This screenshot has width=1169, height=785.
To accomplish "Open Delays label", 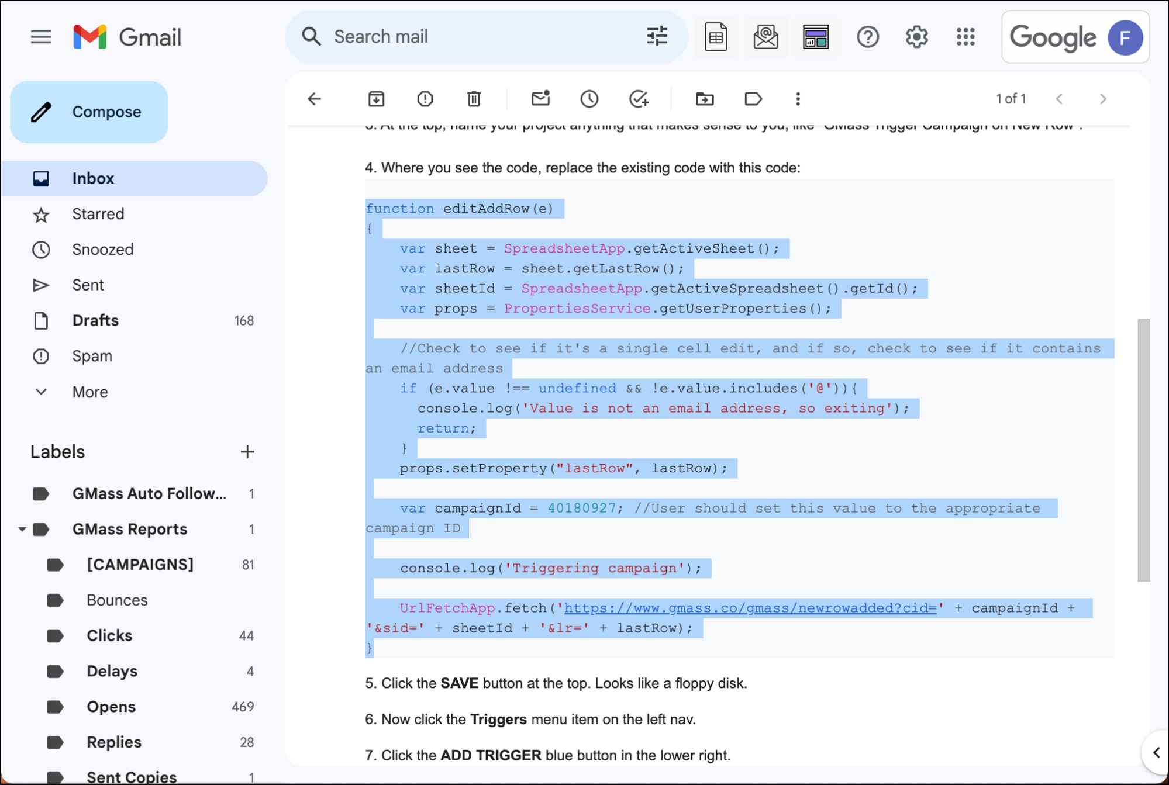I will pyautogui.click(x=134, y=672).
